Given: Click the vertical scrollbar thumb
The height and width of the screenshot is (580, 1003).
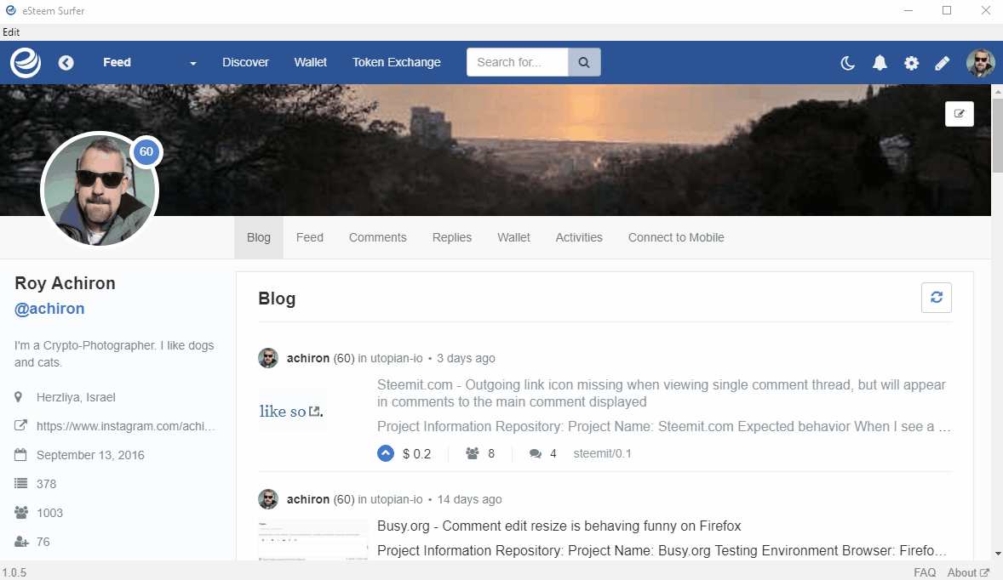Looking at the screenshot, I should point(997,134).
